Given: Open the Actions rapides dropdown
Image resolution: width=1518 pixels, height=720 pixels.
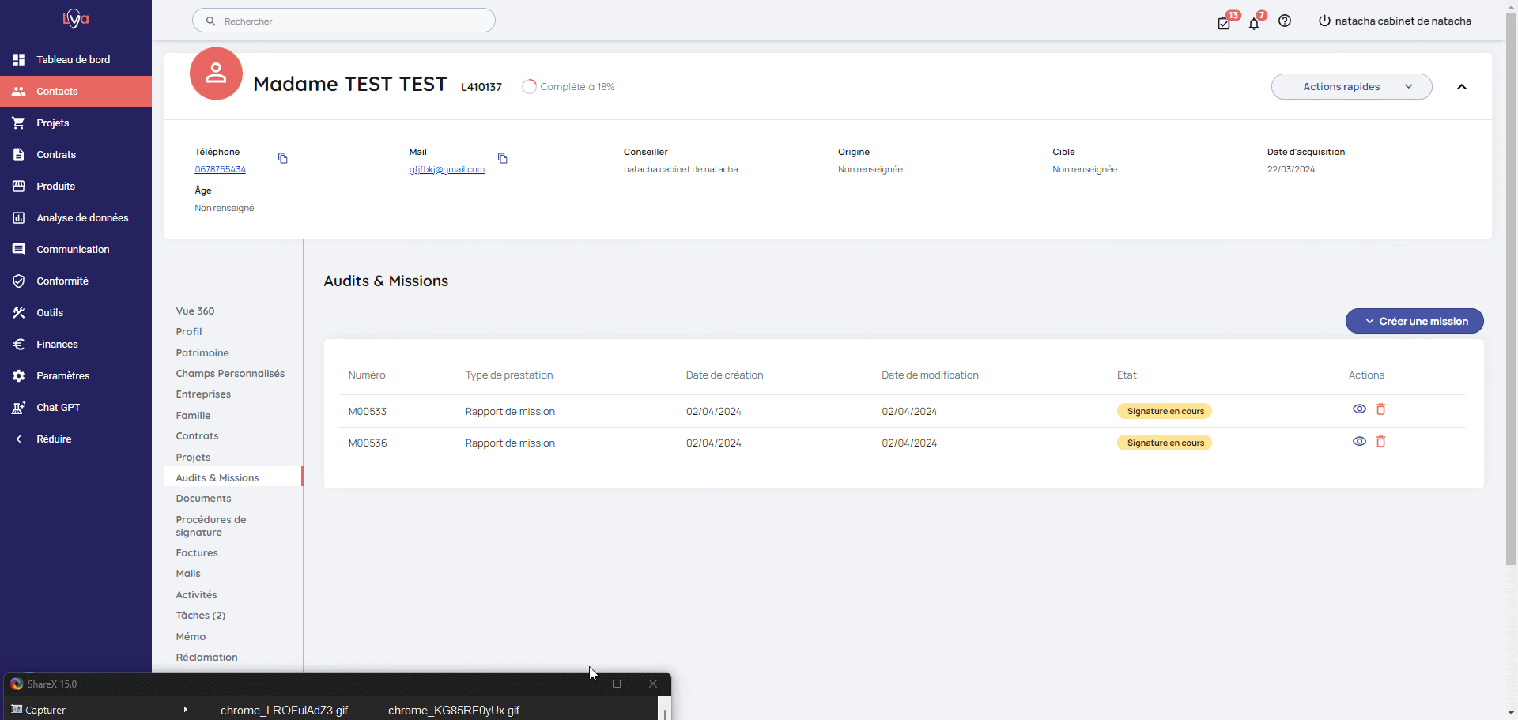Looking at the screenshot, I should 1351,87.
